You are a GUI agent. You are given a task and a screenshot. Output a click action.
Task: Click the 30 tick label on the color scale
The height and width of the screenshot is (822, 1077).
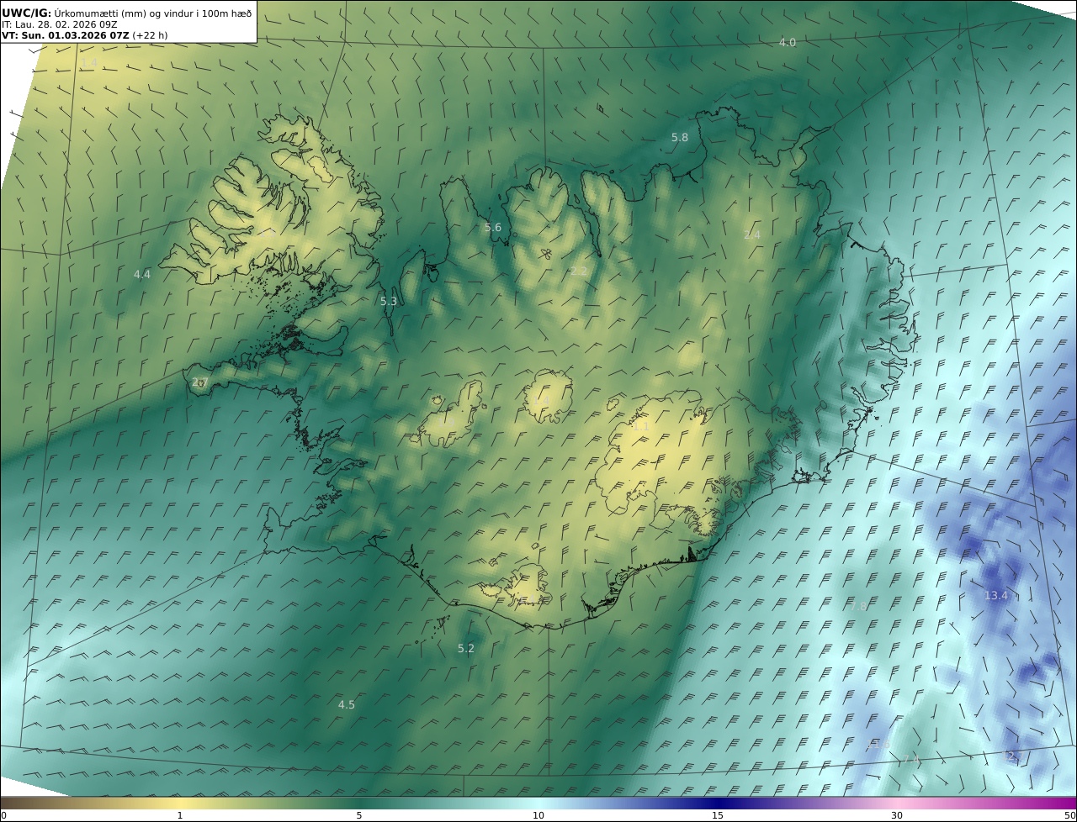tap(897, 815)
